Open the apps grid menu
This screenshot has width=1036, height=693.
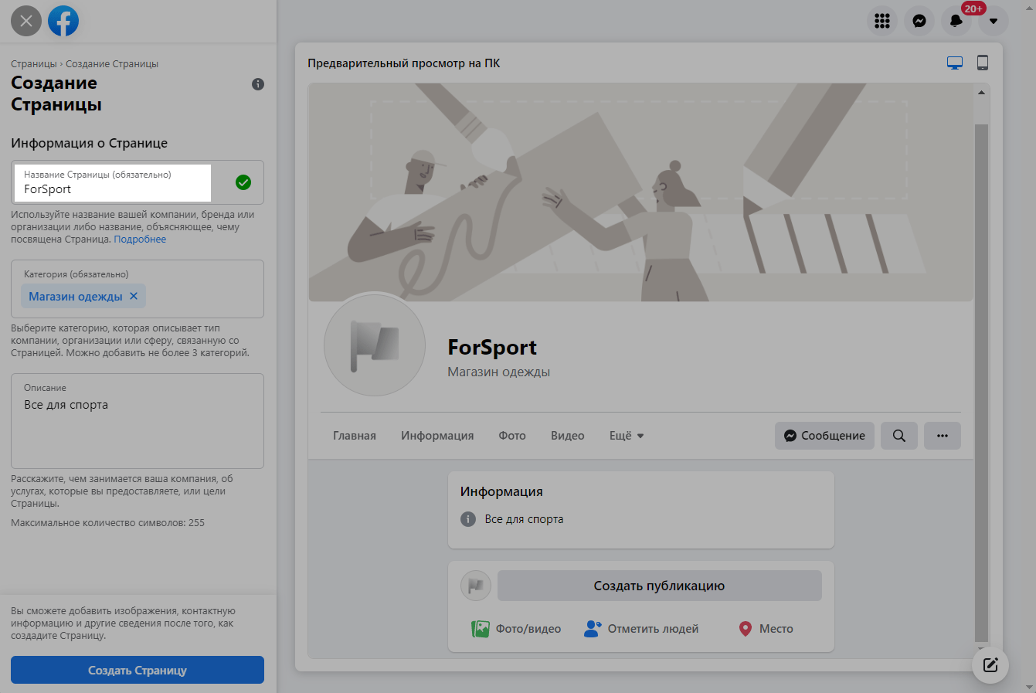(x=881, y=21)
